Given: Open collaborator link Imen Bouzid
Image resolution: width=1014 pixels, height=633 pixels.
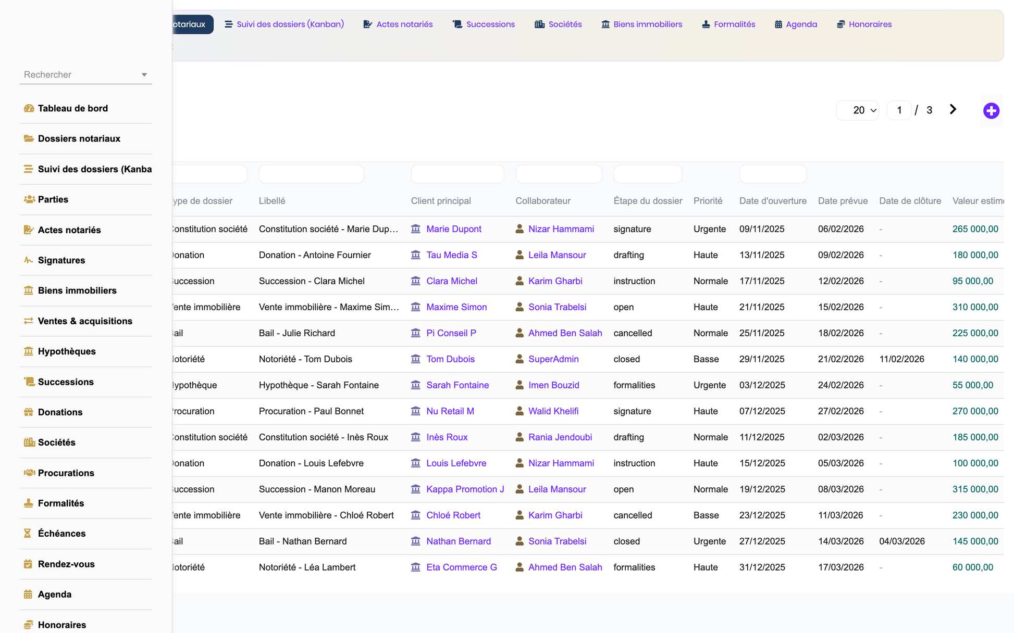Looking at the screenshot, I should pos(553,385).
